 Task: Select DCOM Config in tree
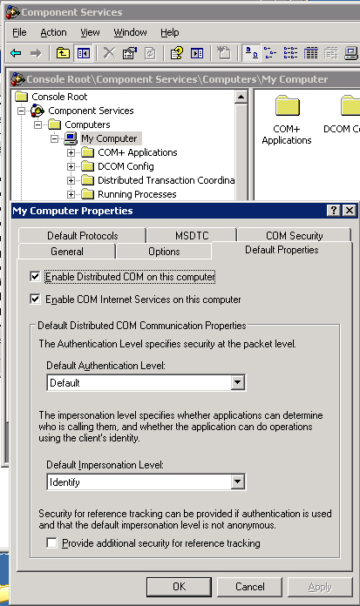(126, 166)
